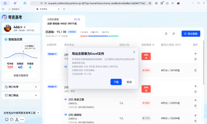Screen dimensions: 207x124
Task: Click the browser profile avatar
Action: point(178,3)
